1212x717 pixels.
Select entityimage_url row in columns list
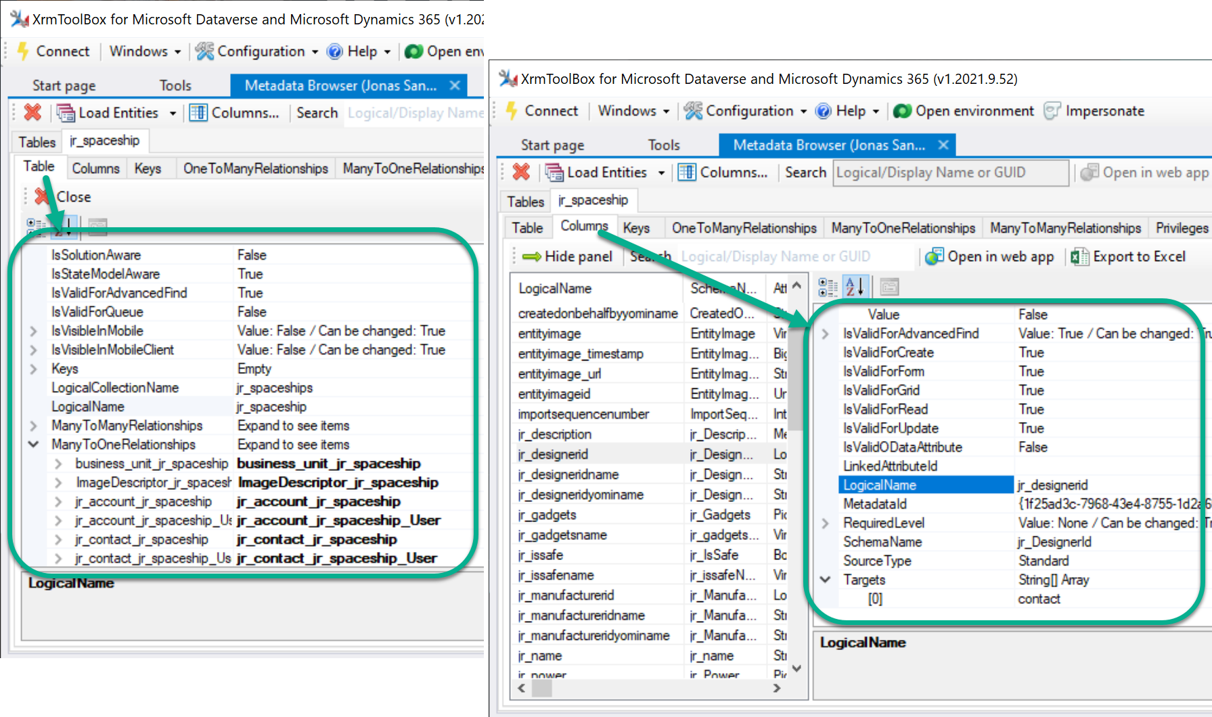coord(650,373)
